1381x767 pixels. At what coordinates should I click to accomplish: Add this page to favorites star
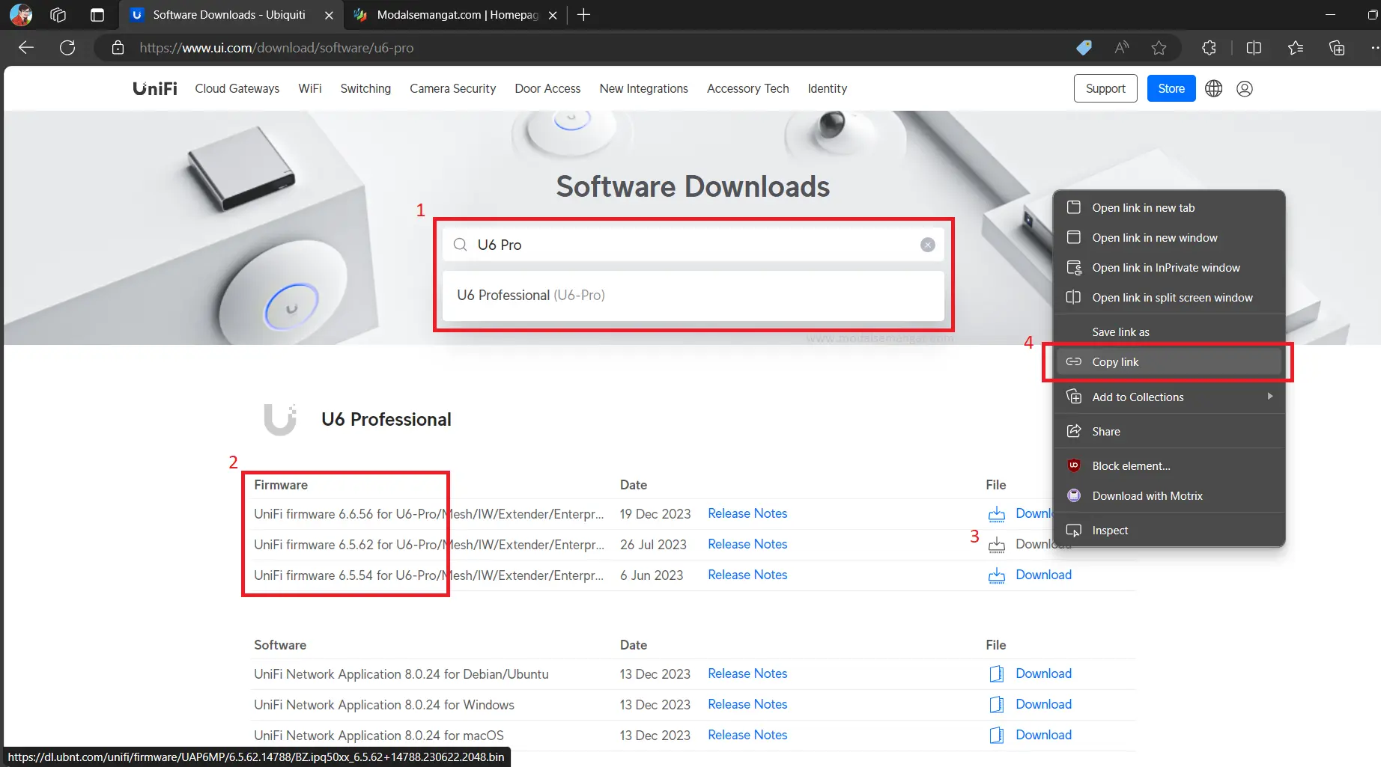coord(1159,48)
